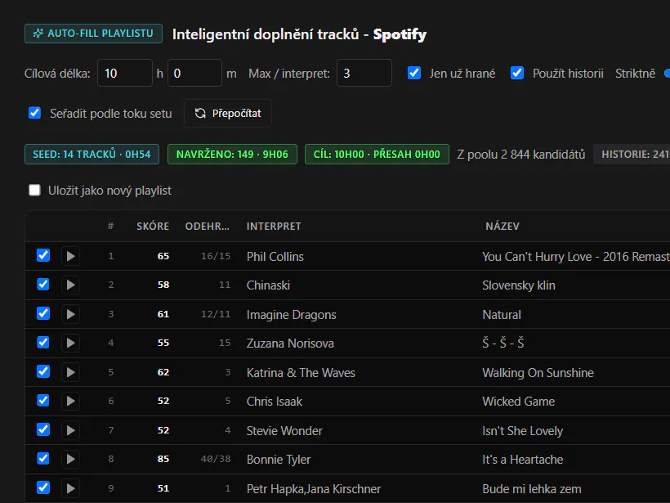Uncheck the Stevie Wonder row checkbox
Screen dimensions: 670x503
[43, 429]
